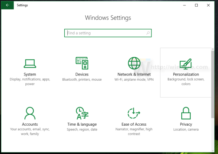Maximize the Settings window
This screenshot has height=154, width=218.
pos(196,5)
